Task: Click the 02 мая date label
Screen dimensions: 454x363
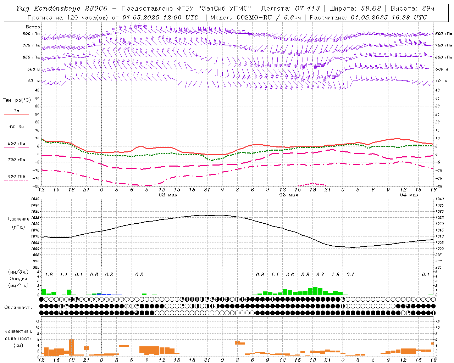Action: [x=168, y=195]
